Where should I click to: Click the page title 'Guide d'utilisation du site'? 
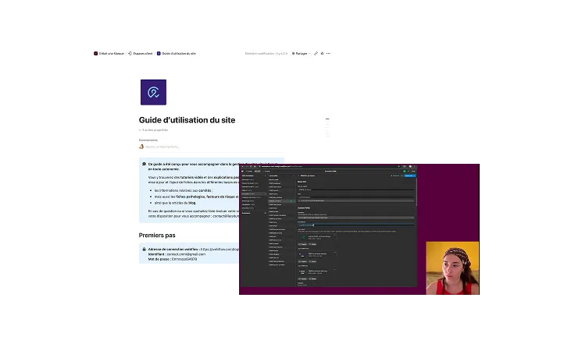click(187, 120)
